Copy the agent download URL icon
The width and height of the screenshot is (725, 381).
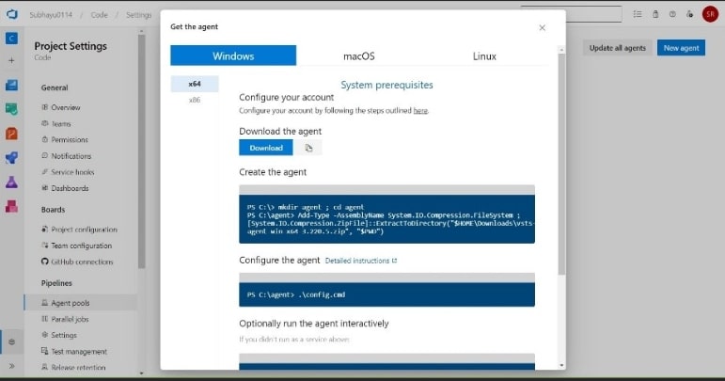tap(308, 148)
